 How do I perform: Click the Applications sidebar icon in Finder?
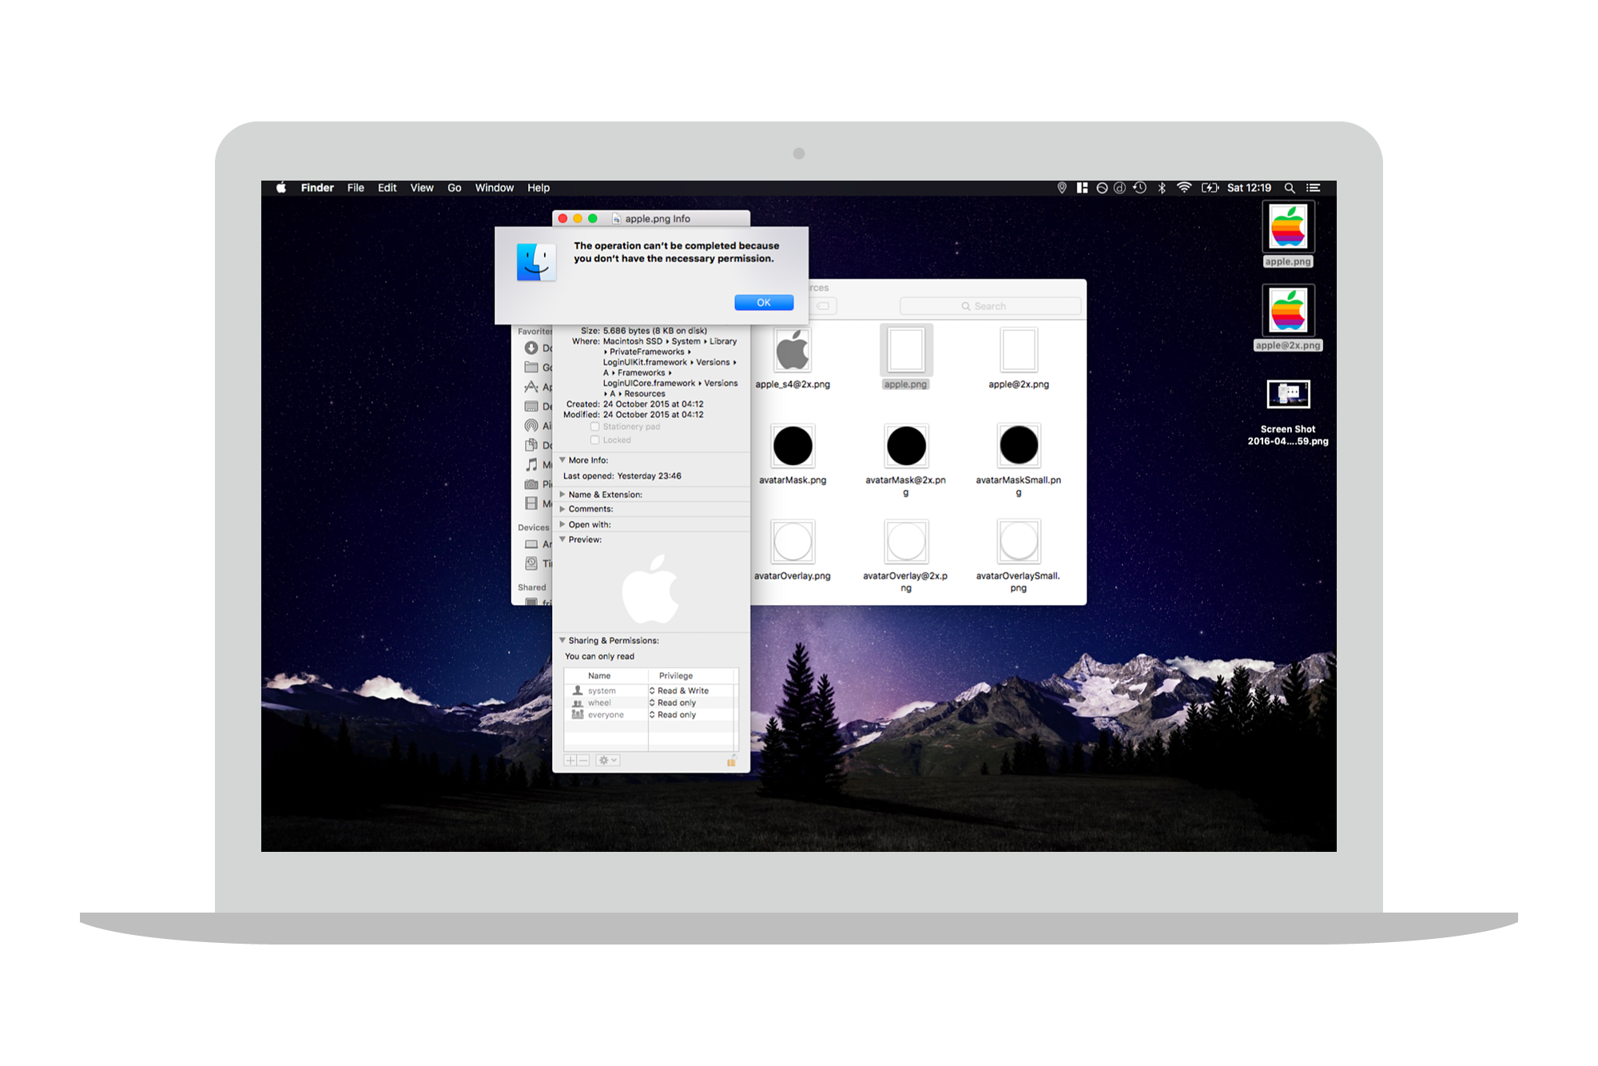531,387
